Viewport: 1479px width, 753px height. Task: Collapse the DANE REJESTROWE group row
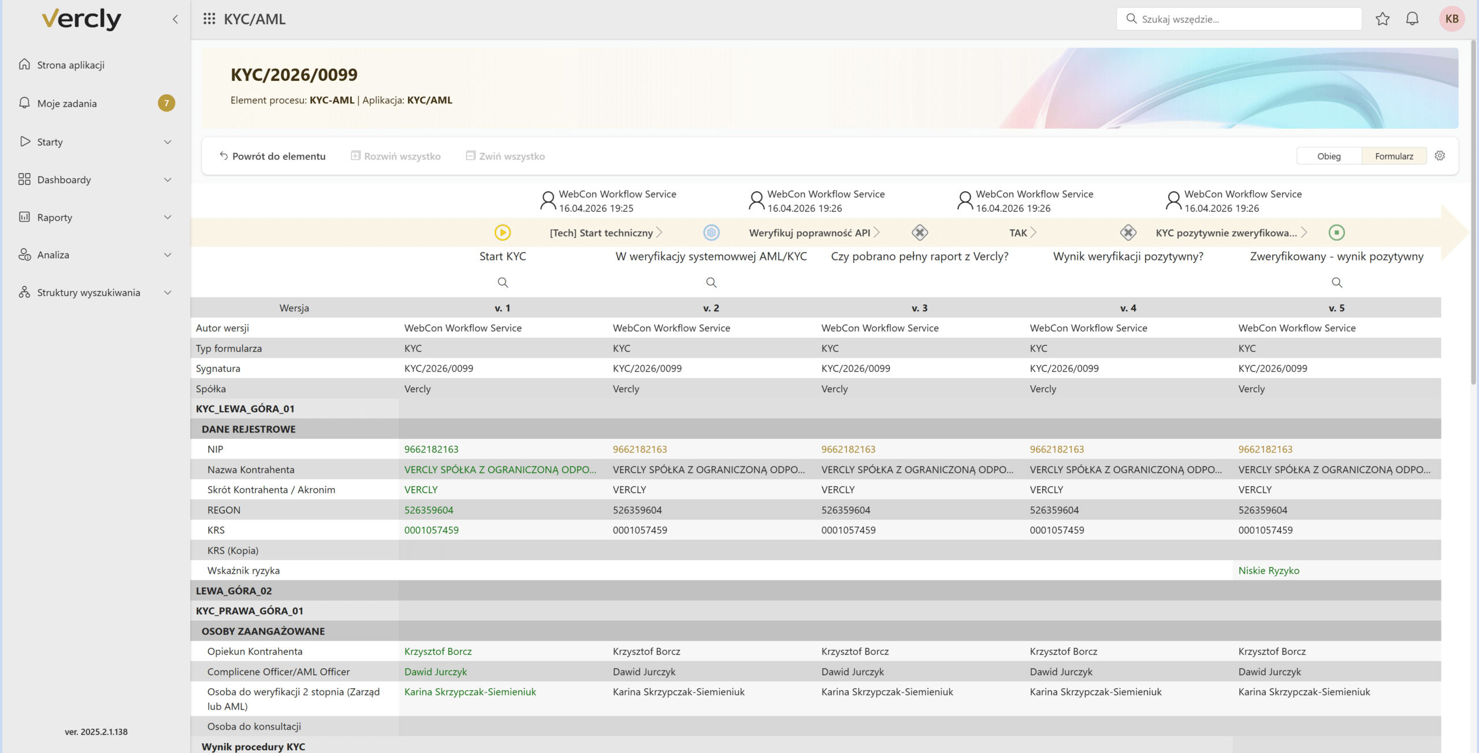tap(816, 429)
